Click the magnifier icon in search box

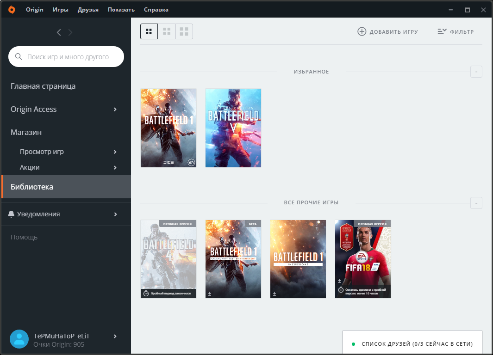tap(19, 56)
